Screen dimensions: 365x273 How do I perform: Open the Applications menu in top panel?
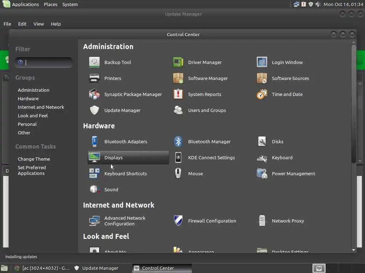pyautogui.click(x=25, y=4)
